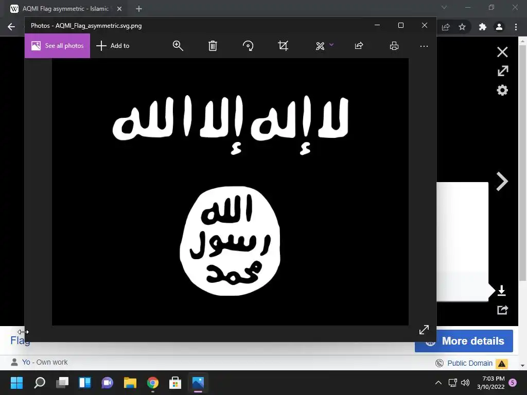Expand the Edit & Create dropdown arrow
The height and width of the screenshot is (395, 527).
(x=331, y=45)
